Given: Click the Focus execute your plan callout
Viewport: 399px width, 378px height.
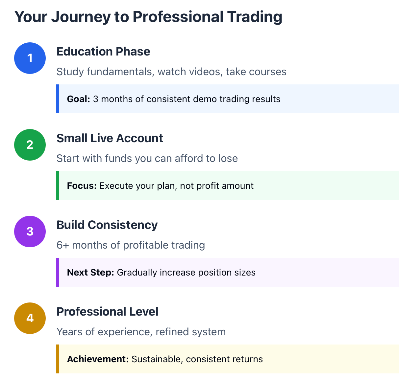Looking at the screenshot, I should point(228,186).
